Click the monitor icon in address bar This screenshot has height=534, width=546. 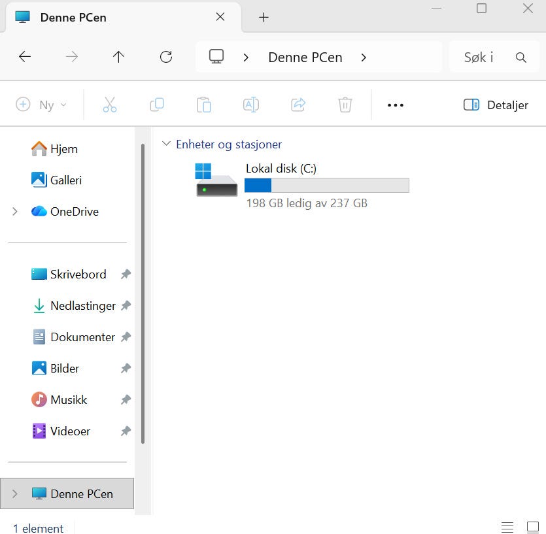click(216, 56)
